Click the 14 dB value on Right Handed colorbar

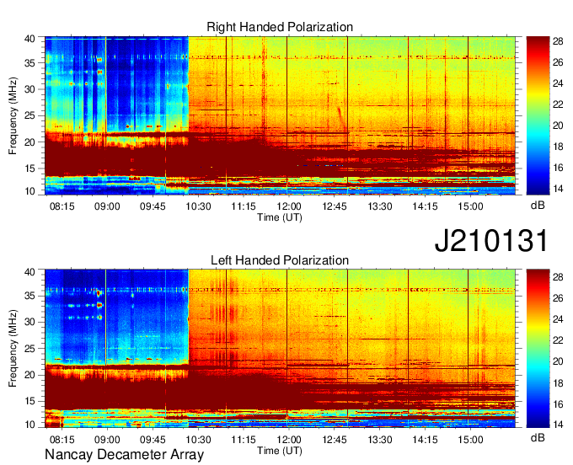(x=558, y=189)
